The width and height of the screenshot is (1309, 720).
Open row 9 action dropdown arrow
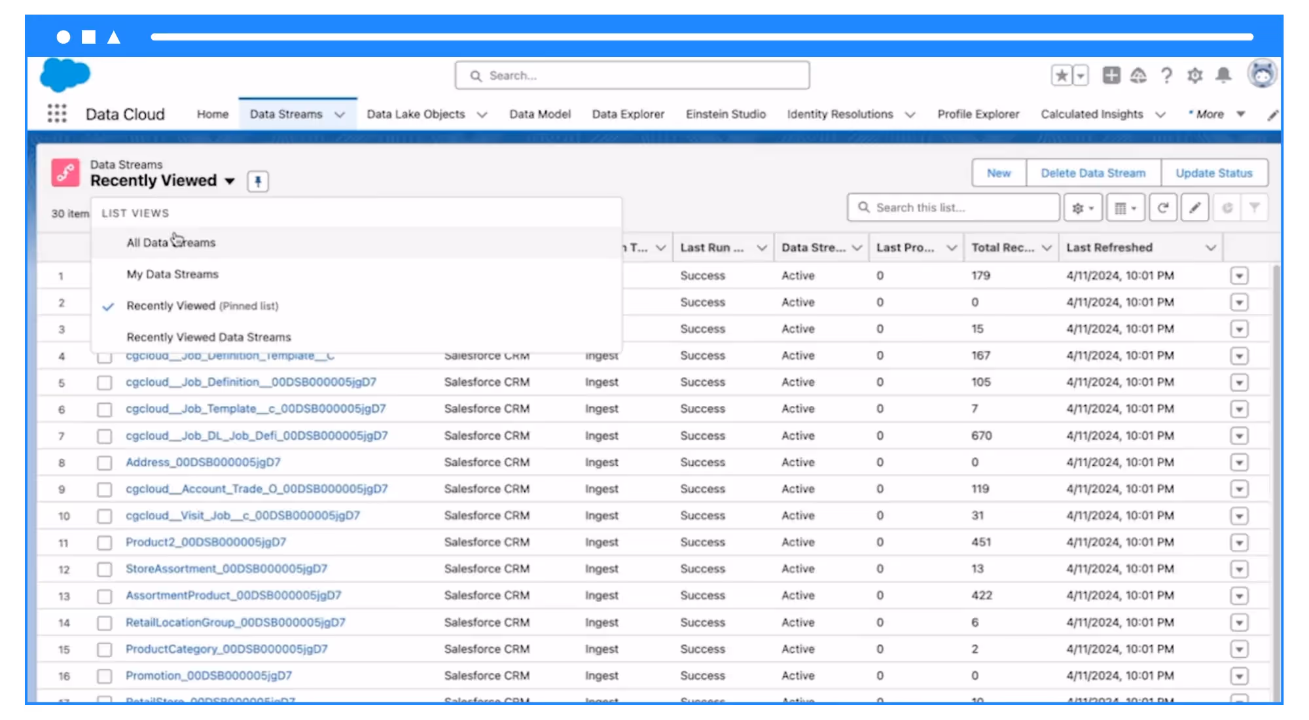point(1239,489)
